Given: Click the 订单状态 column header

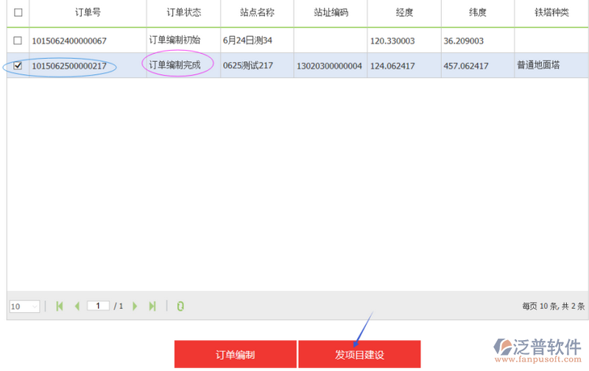Looking at the screenshot, I should pyautogui.click(x=183, y=13).
